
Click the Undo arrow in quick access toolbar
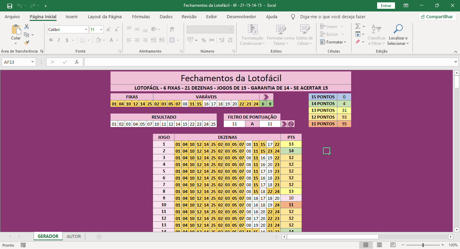[20, 6]
